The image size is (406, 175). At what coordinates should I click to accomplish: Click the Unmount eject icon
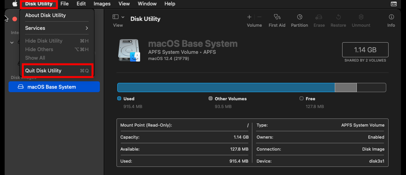pos(361,17)
